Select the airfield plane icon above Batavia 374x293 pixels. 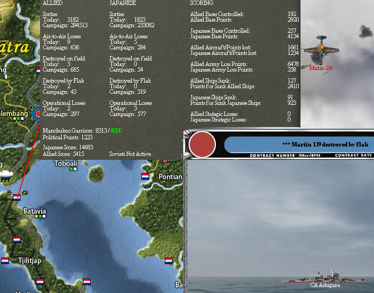tap(25, 193)
